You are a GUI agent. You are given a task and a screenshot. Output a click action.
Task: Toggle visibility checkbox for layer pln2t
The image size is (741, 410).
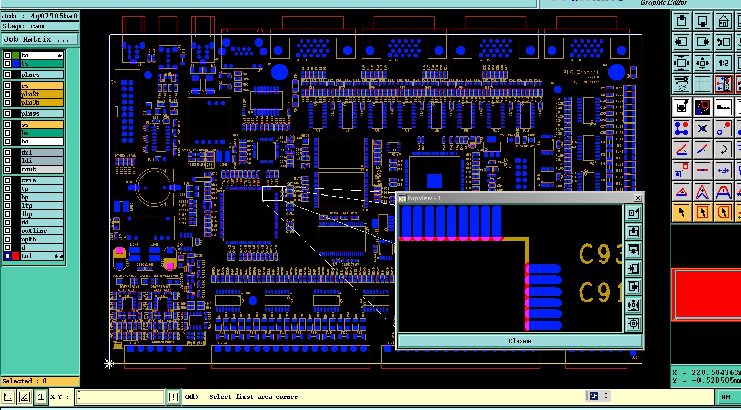coord(7,94)
